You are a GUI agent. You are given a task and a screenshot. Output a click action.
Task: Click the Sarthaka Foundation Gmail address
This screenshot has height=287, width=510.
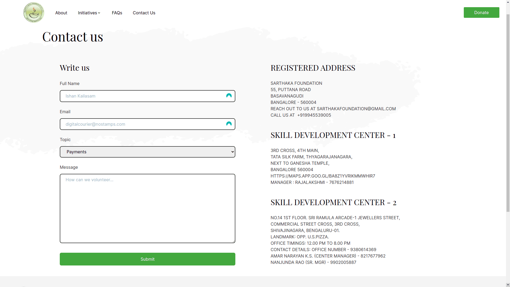[x=356, y=109]
